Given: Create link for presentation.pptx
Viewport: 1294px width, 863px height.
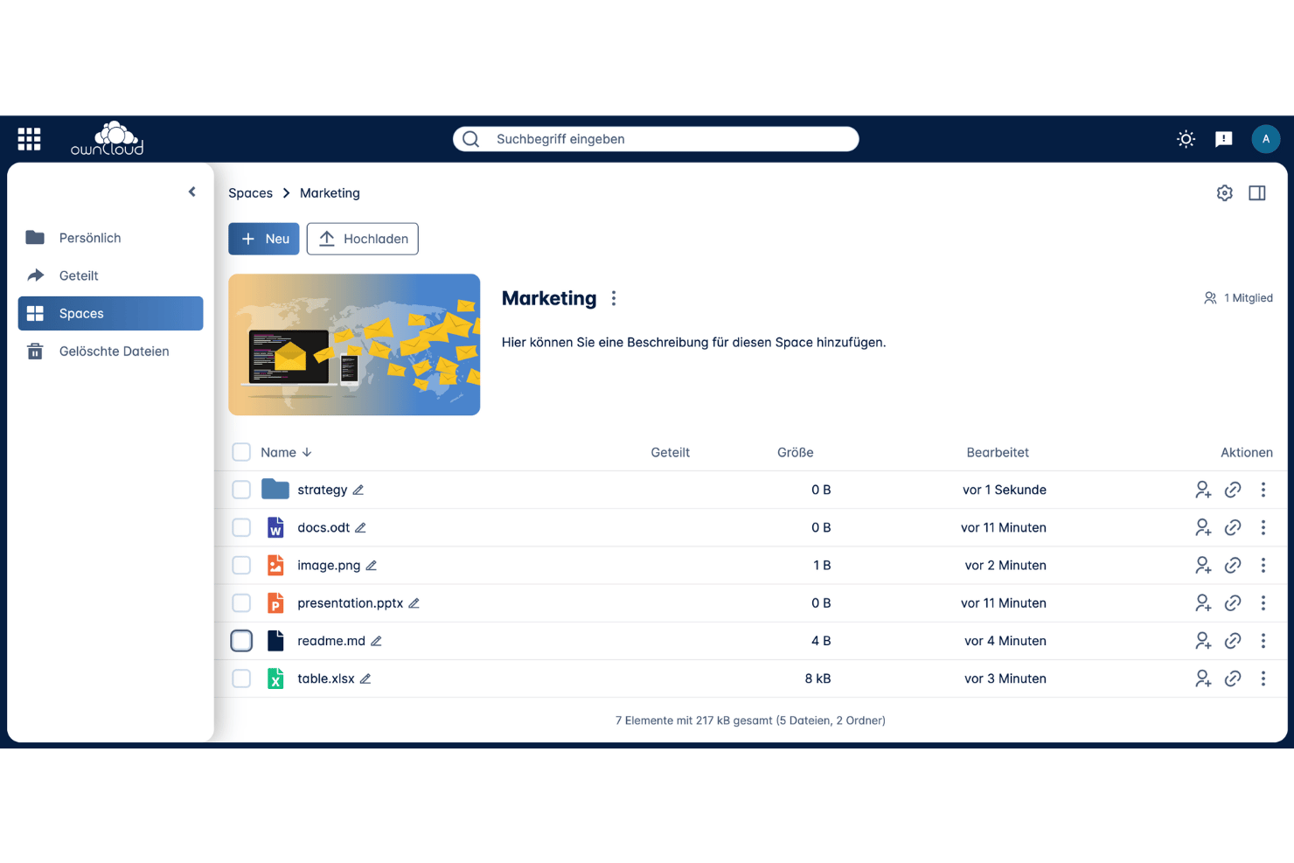Looking at the screenshot, I should tap(1233, 602).
